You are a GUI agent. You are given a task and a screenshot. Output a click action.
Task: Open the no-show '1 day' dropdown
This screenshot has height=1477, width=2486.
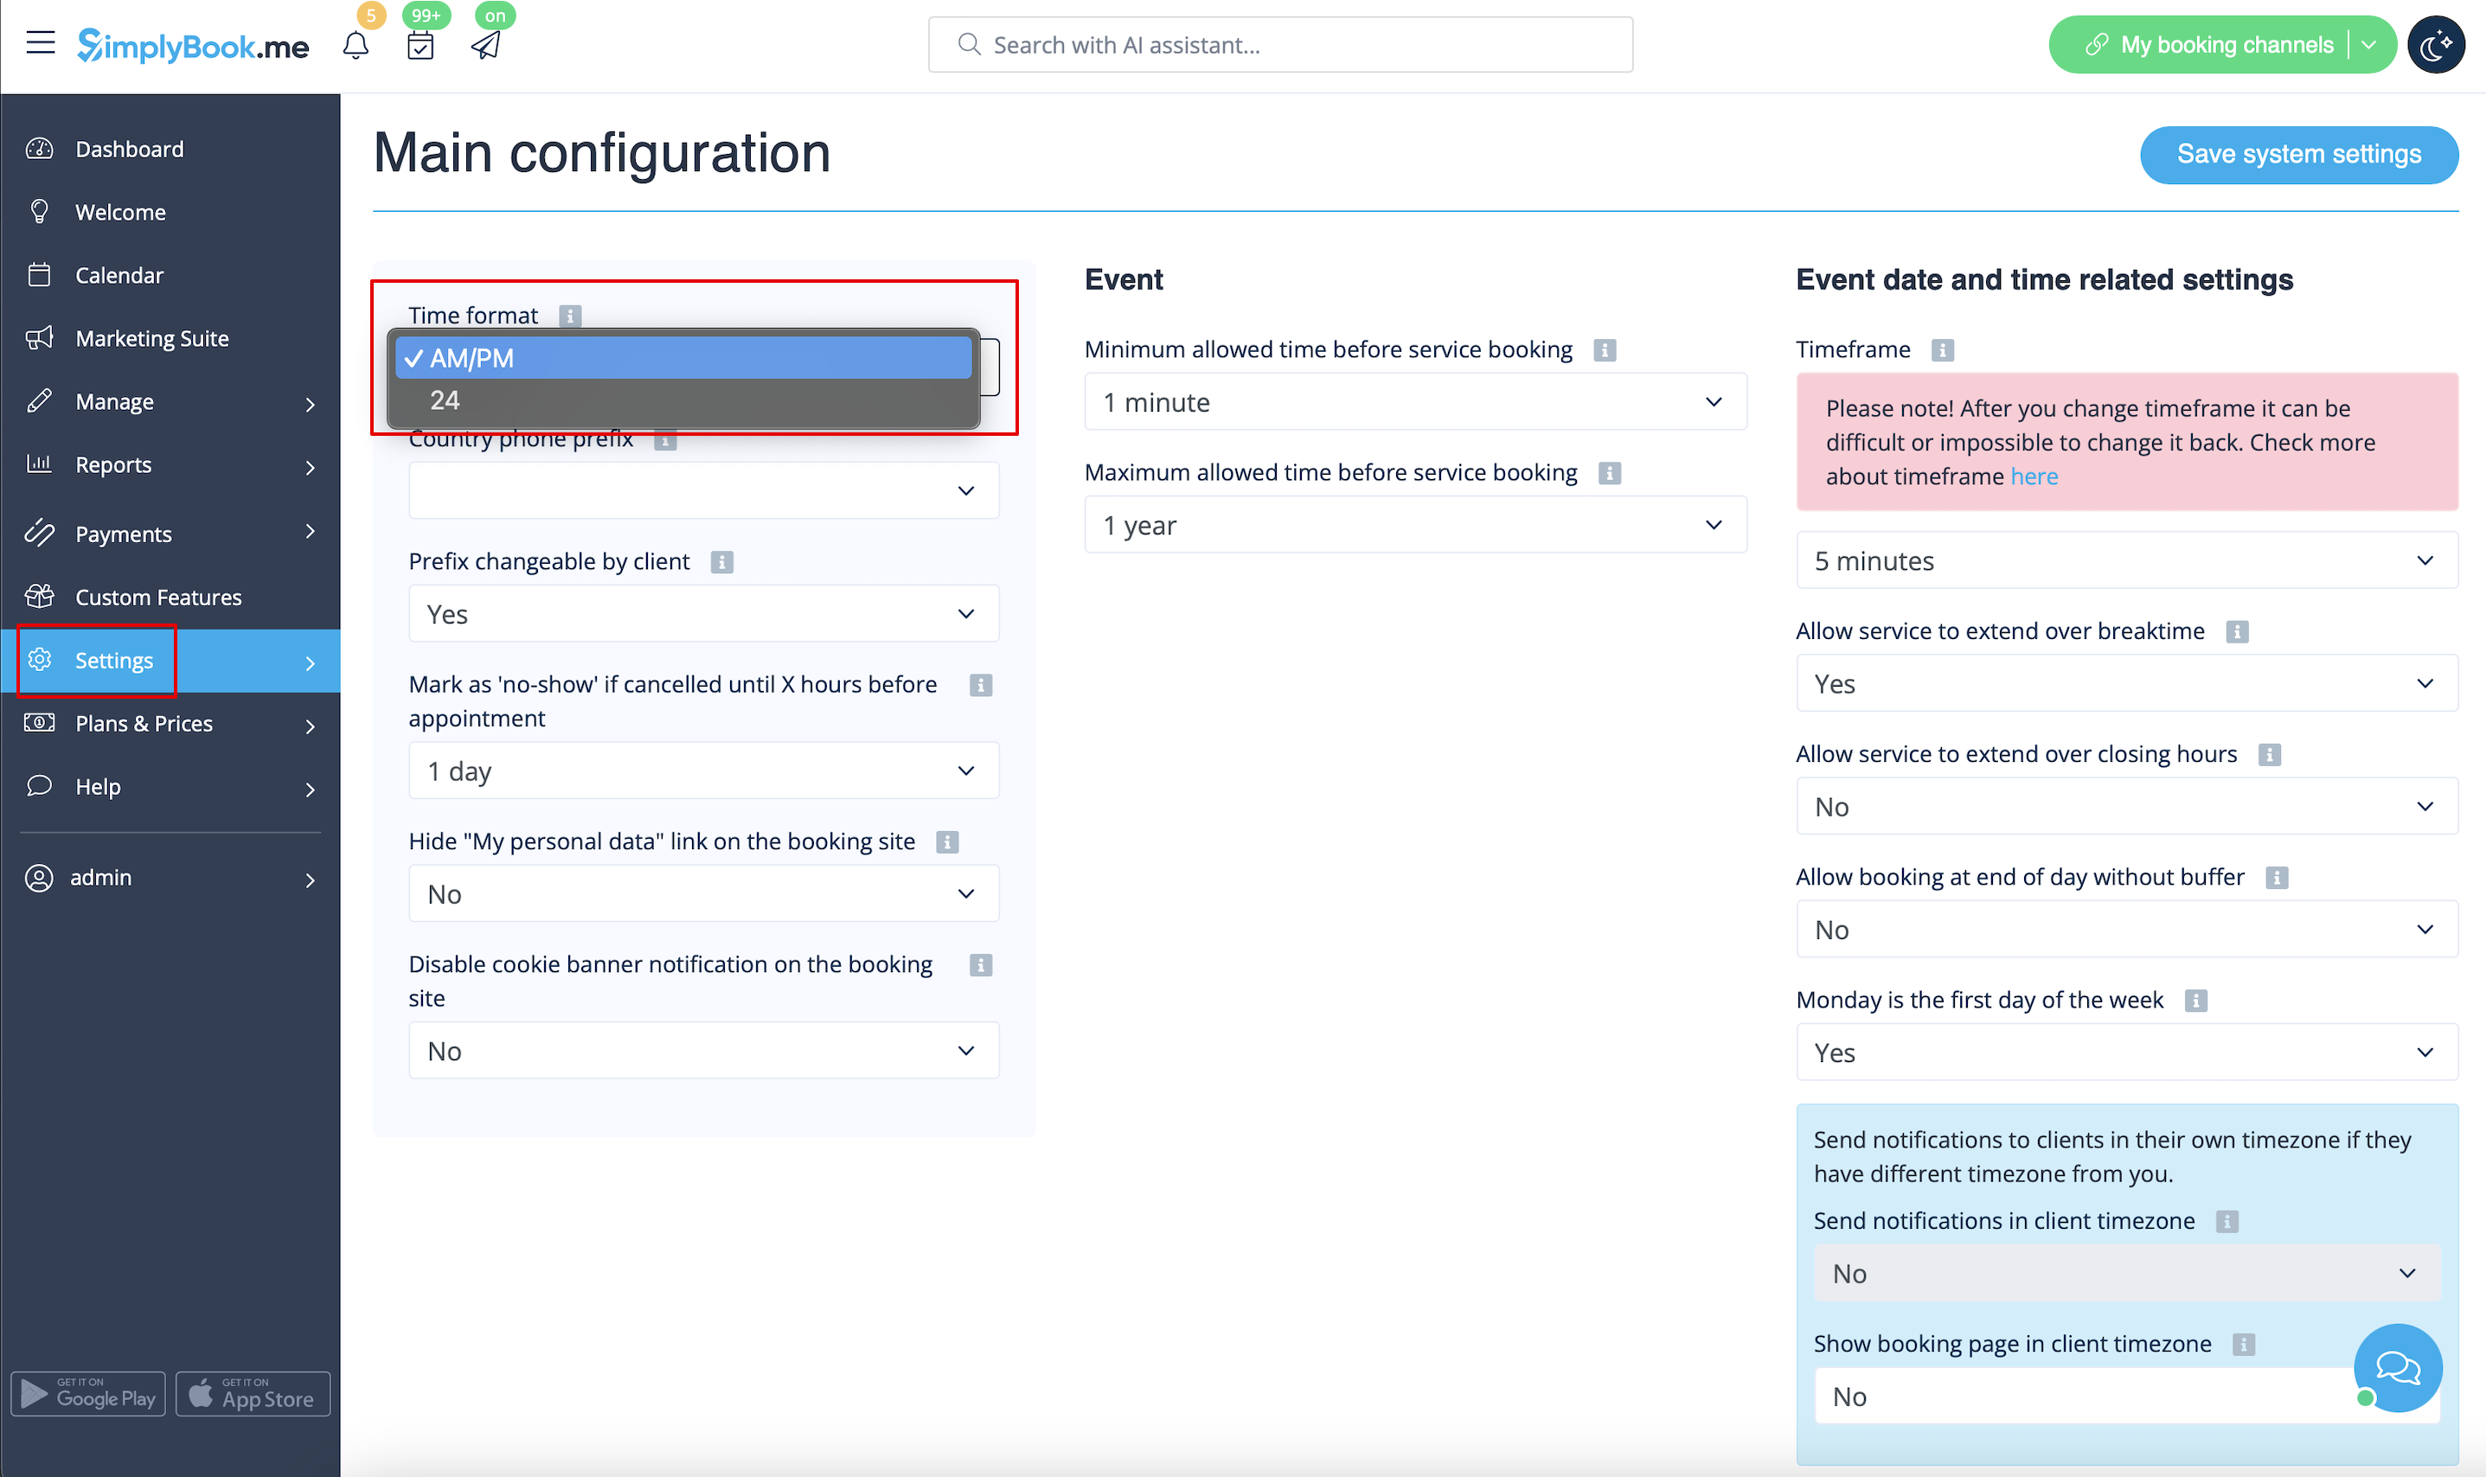tap(703, 771)
